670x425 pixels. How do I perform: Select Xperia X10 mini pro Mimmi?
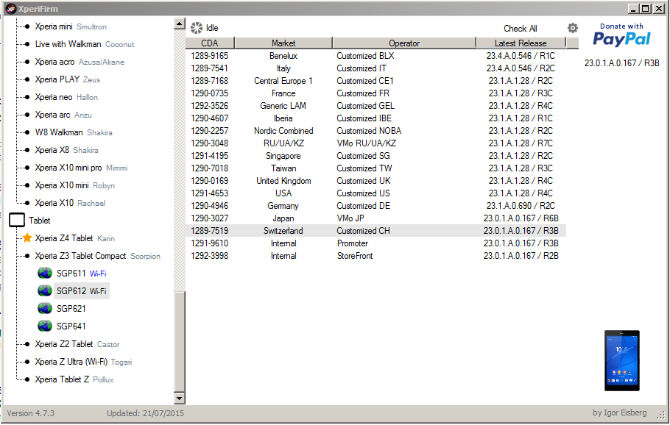click(x=81, y=168)
